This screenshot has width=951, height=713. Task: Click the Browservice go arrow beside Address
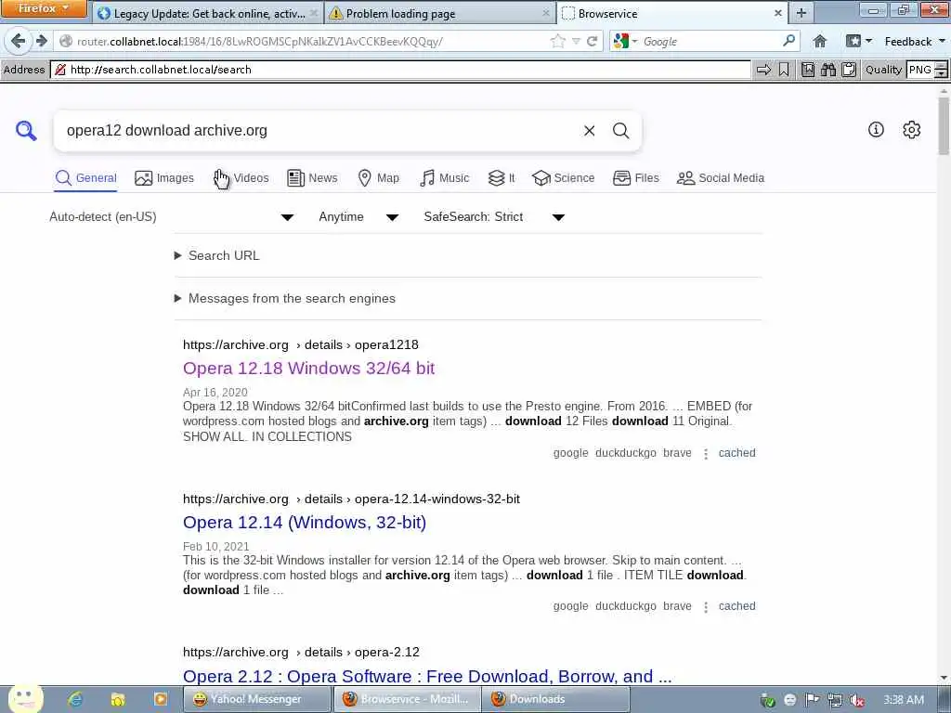tap(763, 70)
